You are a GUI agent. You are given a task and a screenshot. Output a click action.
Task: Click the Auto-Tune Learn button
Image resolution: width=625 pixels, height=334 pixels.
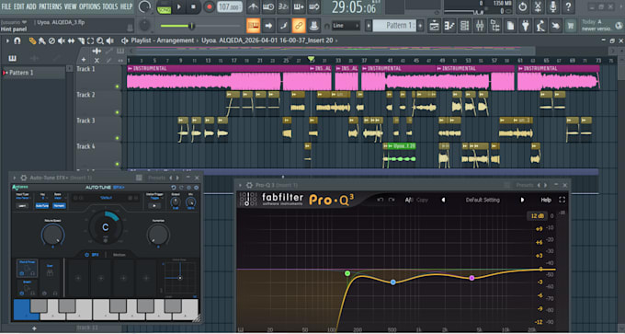[22, 206]
